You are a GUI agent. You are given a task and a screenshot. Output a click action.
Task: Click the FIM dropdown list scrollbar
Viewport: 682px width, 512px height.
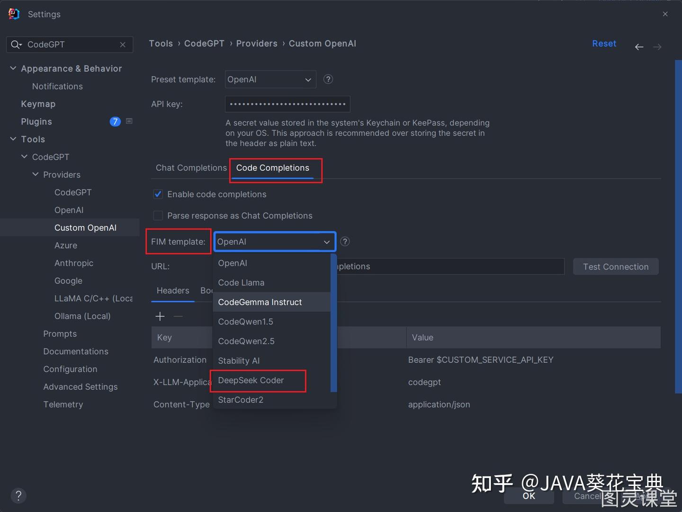[334, 323]
